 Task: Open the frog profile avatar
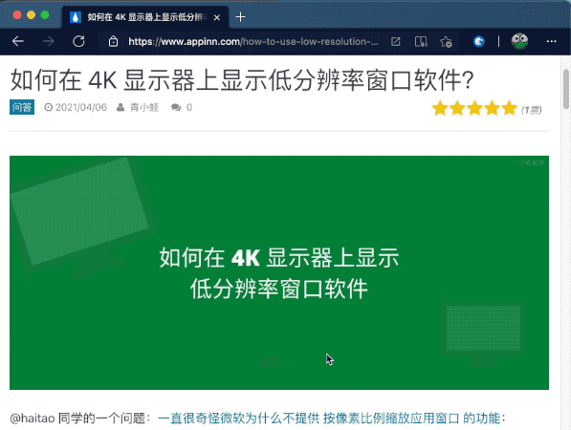click(519, 41)
